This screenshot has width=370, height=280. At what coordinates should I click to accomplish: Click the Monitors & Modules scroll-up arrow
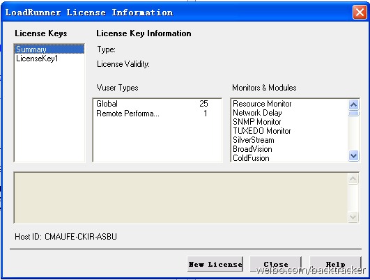click(353, 104)
